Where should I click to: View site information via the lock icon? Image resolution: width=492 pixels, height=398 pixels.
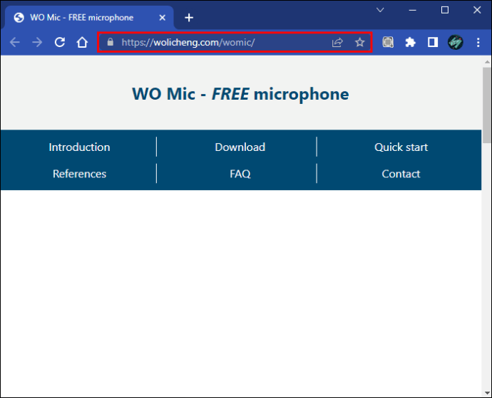(x=110, y=42)
